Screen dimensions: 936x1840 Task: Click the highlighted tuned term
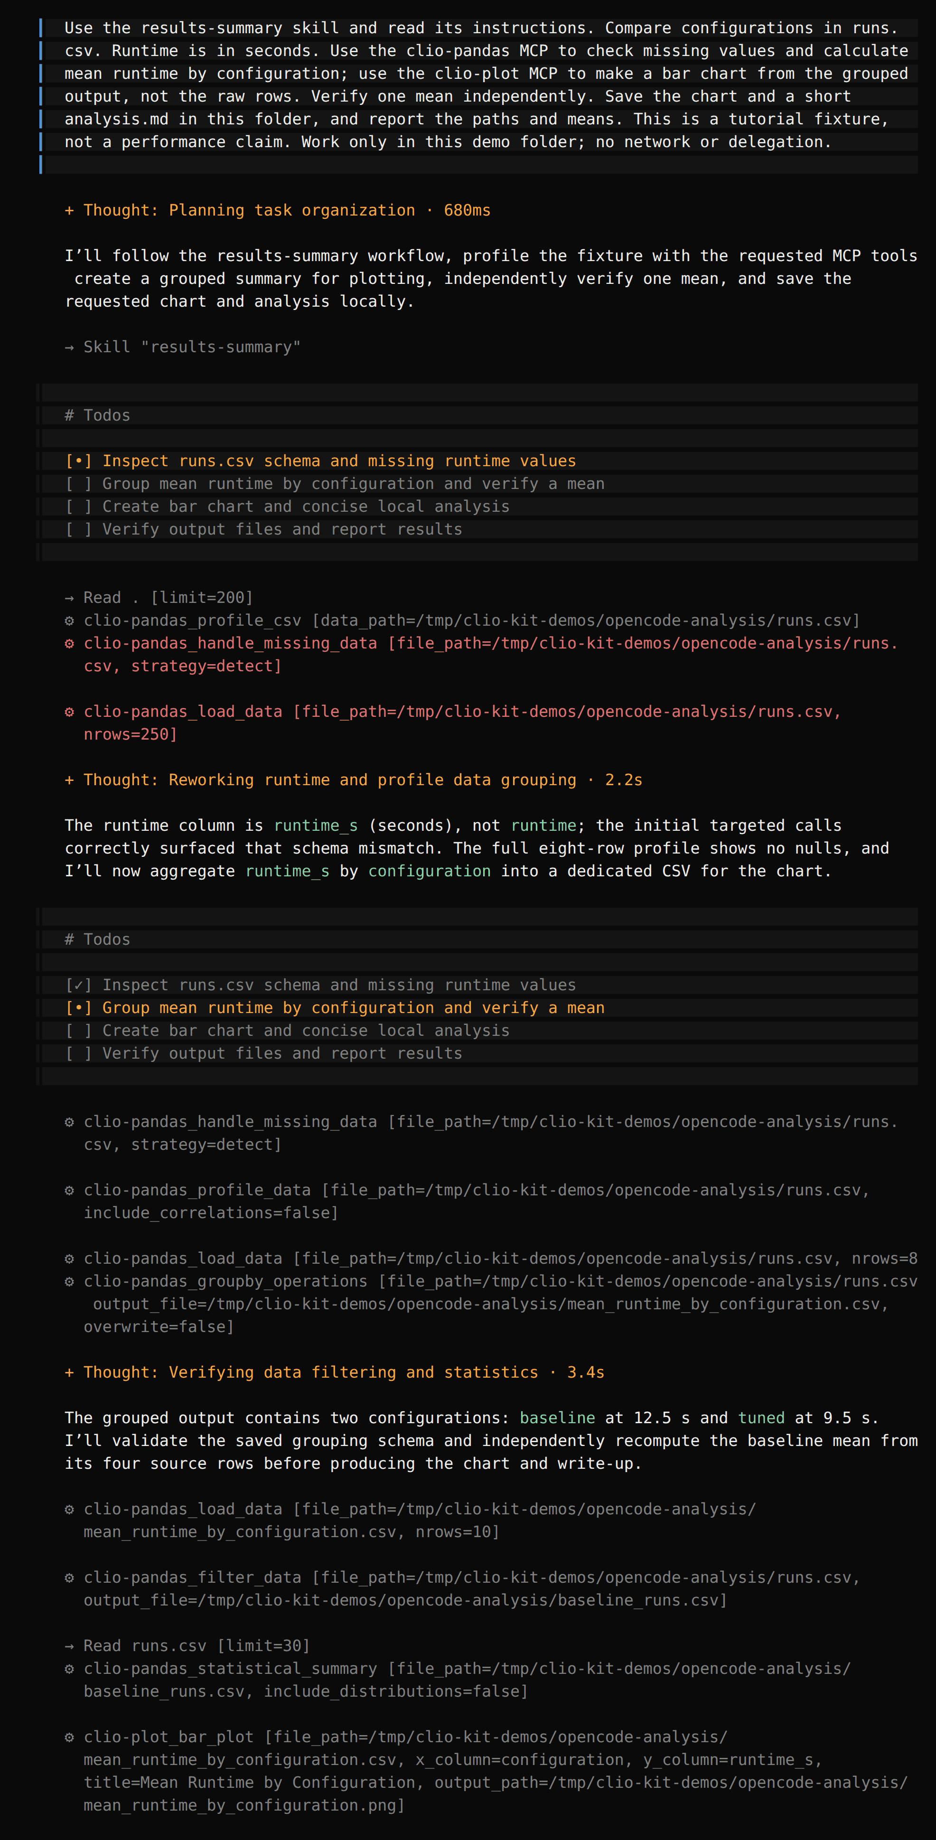point(762,1418)
